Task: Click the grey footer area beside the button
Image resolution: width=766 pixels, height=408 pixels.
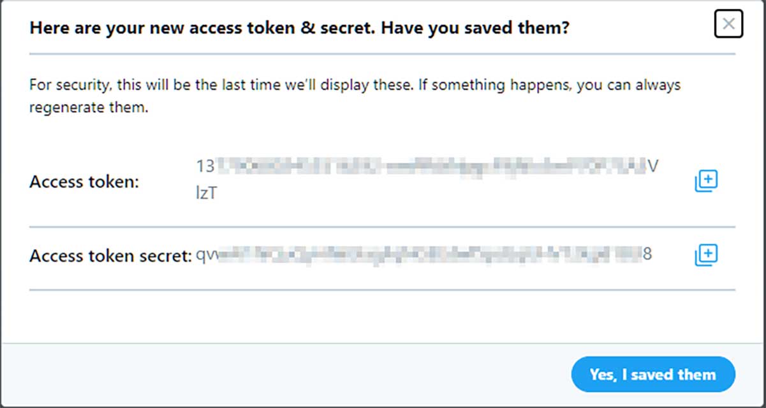Action: tap(287, 375)
